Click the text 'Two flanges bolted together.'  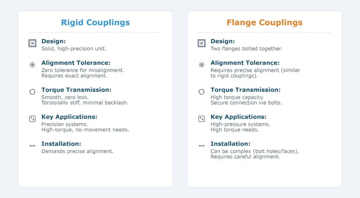click(246, 49)
